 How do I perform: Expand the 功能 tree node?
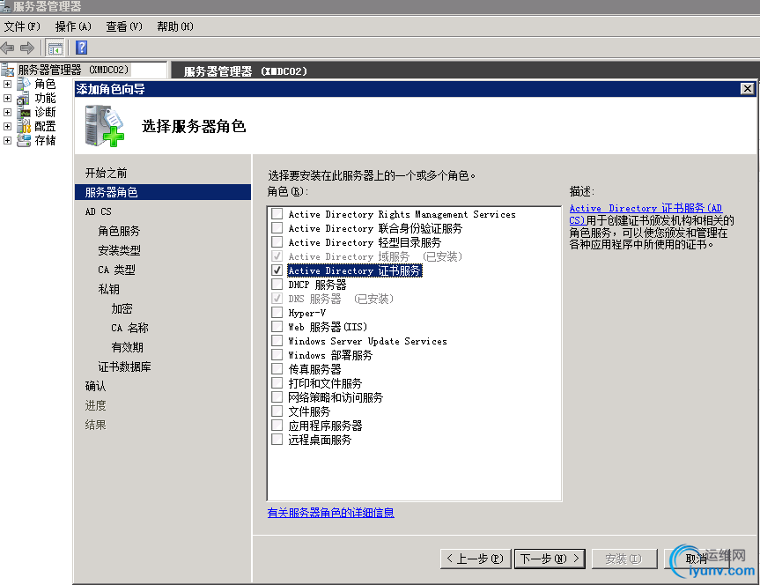[x=7, y=98]
